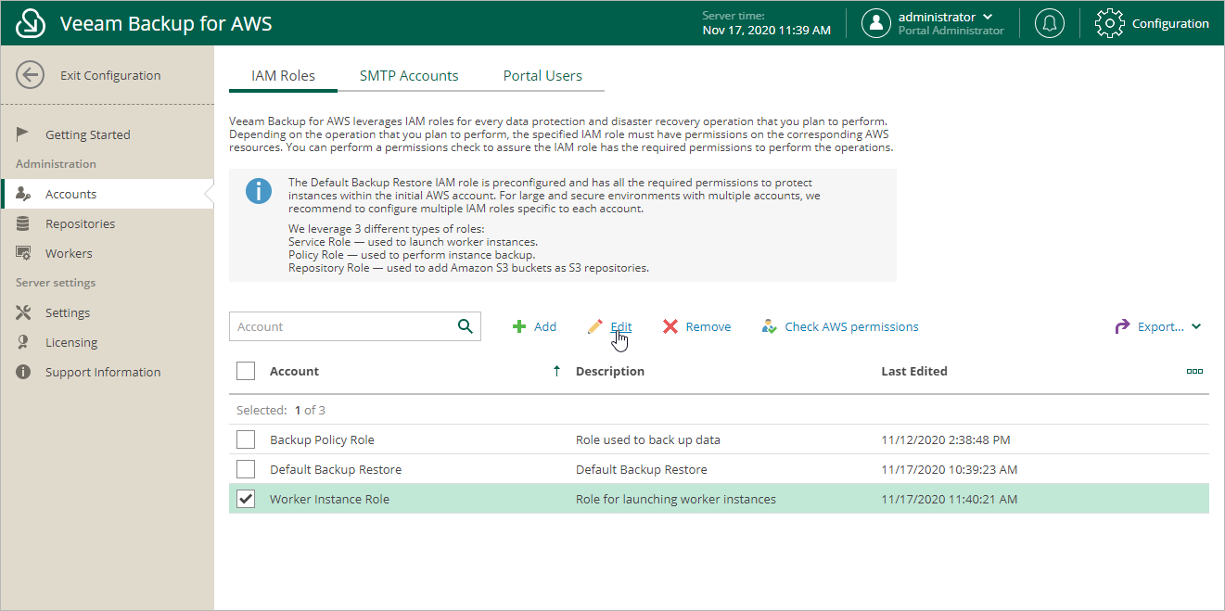Open the notifications bell
The width and height of the screenshot is (1225, 611).
tap(1050, 23)
